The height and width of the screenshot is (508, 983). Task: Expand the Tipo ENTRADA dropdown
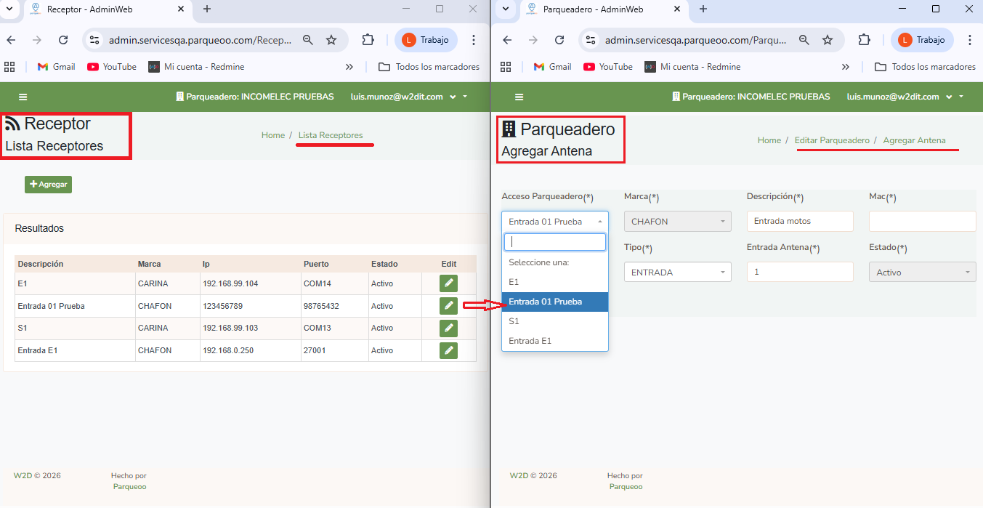[677, 273]
